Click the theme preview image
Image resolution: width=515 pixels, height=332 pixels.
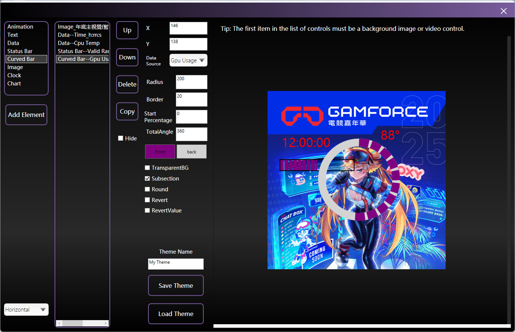[x=356, y=180]
